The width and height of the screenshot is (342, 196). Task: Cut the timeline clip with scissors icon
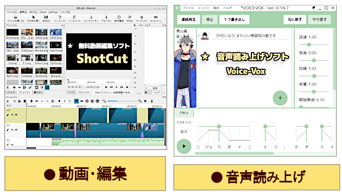(x=15, y=101)
